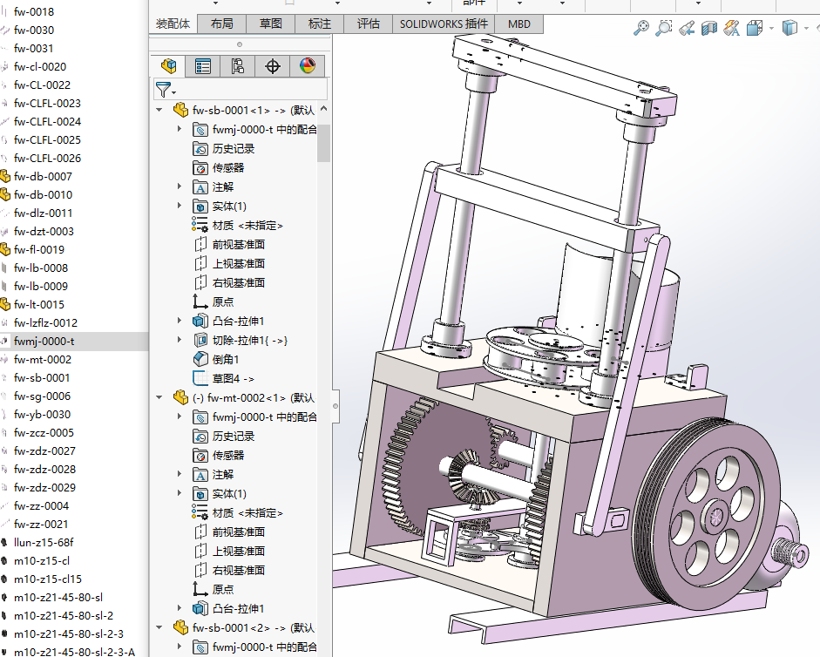
Task: Click the Zoom to Area icon
Action: [664, 28]
